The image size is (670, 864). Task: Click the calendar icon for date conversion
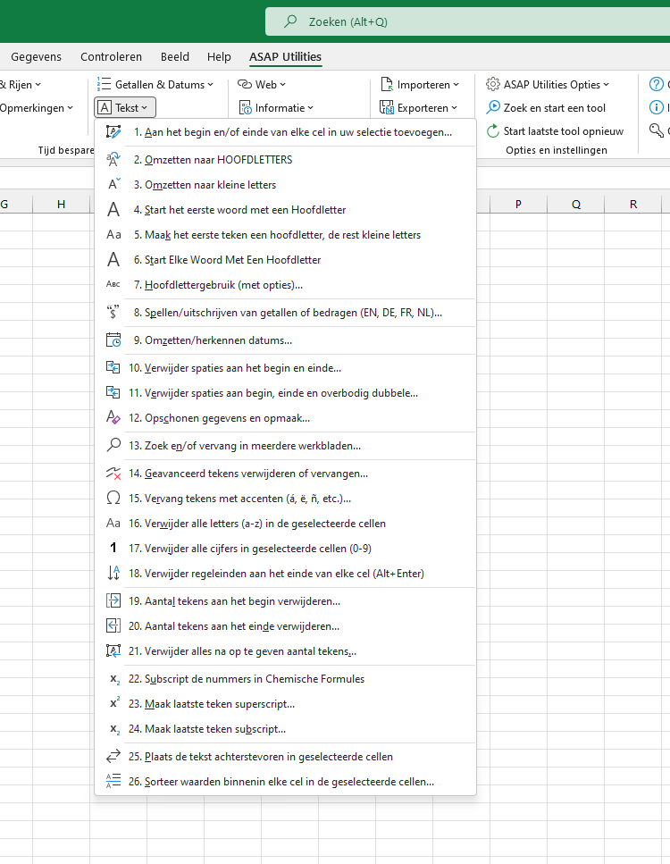tap(113, 340)
